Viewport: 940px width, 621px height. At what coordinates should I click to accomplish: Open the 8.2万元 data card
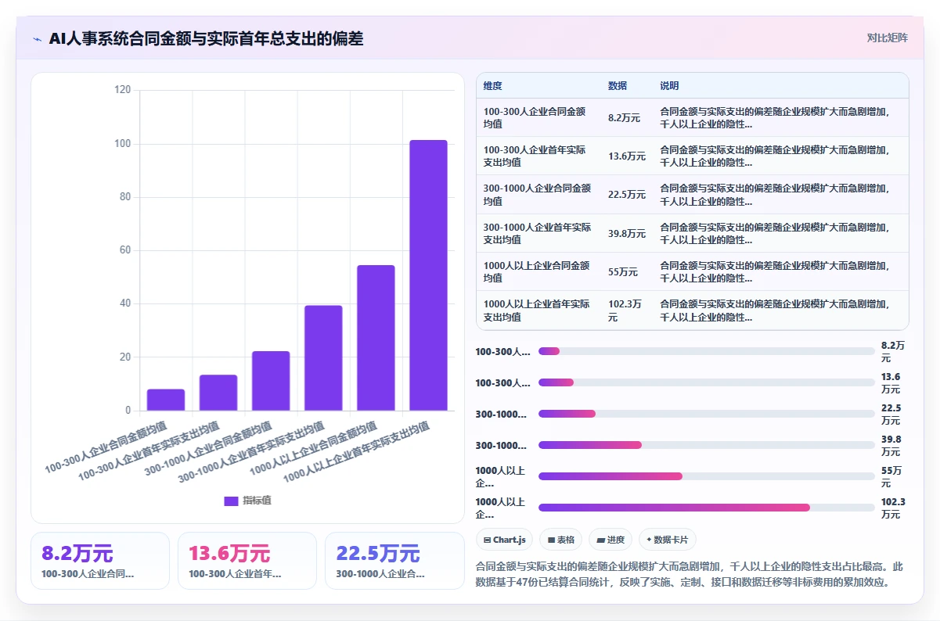[100, 561]
